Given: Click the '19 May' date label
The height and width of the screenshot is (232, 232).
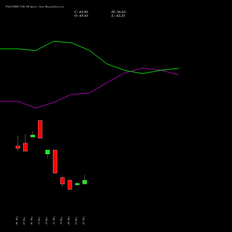Looking at the screenshot, I should pos(61,220).
